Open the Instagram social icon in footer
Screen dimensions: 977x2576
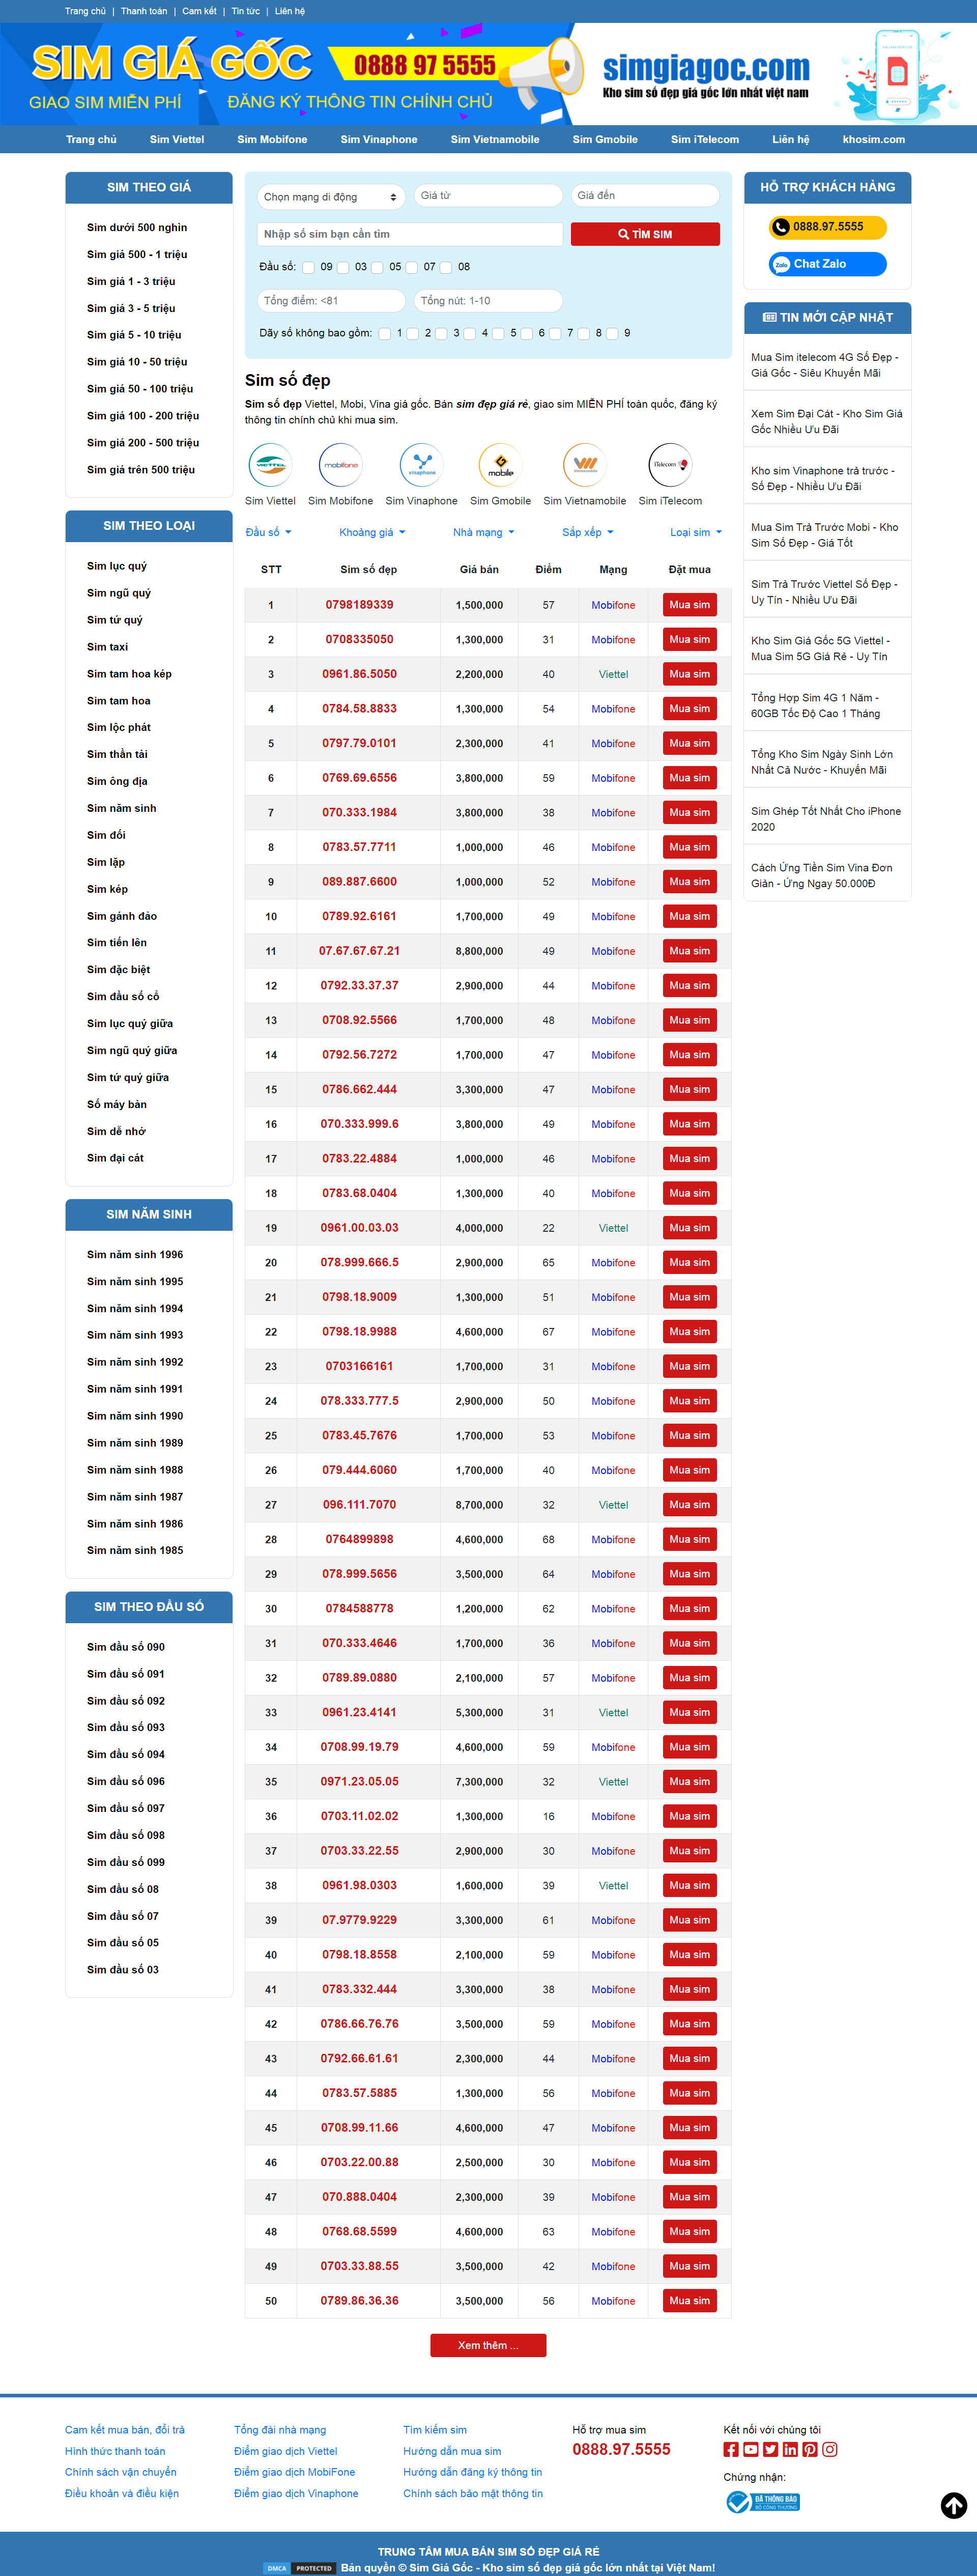tap(830, 2449)
